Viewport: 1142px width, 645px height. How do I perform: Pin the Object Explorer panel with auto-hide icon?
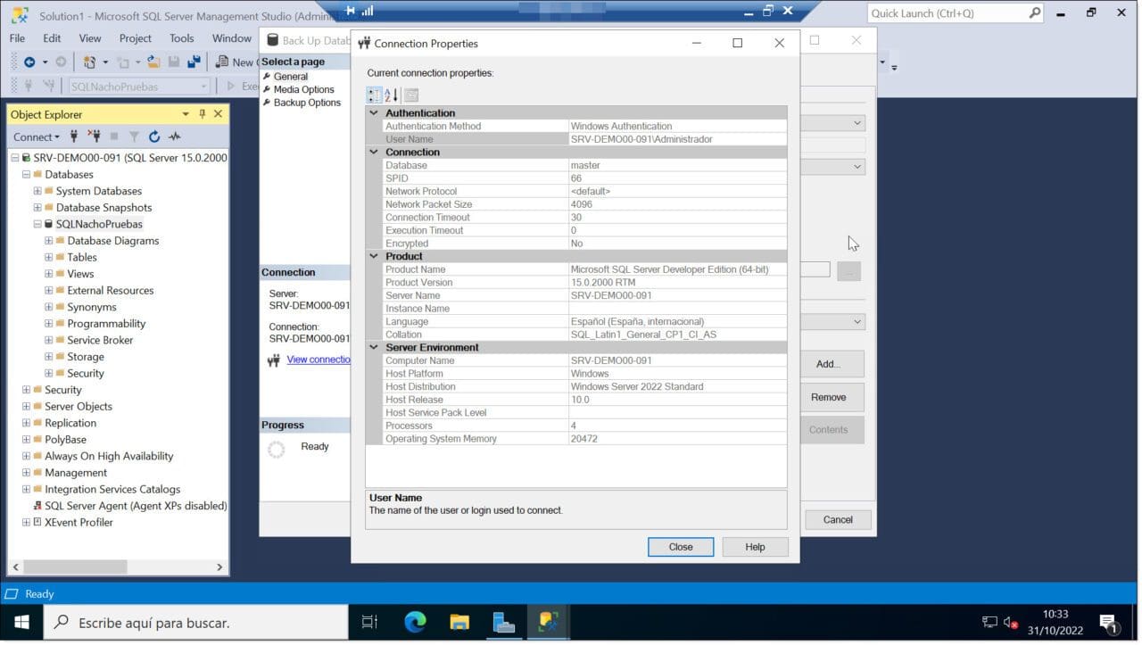click(x=203, y=114)
